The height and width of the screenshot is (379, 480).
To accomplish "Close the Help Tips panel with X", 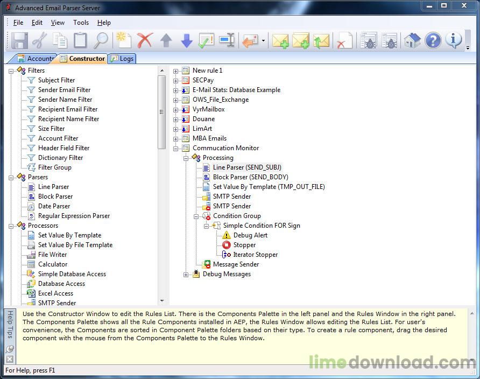I will pyautogui.click(x=10, y=359).
